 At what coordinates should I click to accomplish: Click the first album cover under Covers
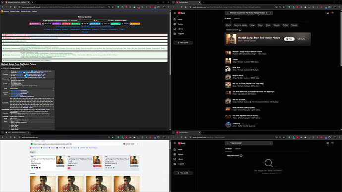pyautogui.click(x=43, y=184)
